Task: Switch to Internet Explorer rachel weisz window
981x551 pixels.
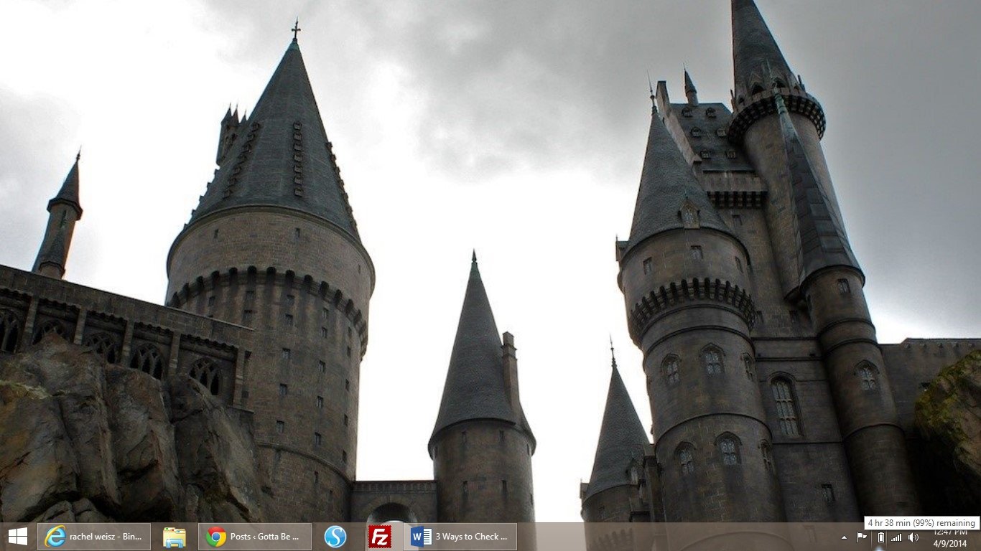Action: coord(94,537)
